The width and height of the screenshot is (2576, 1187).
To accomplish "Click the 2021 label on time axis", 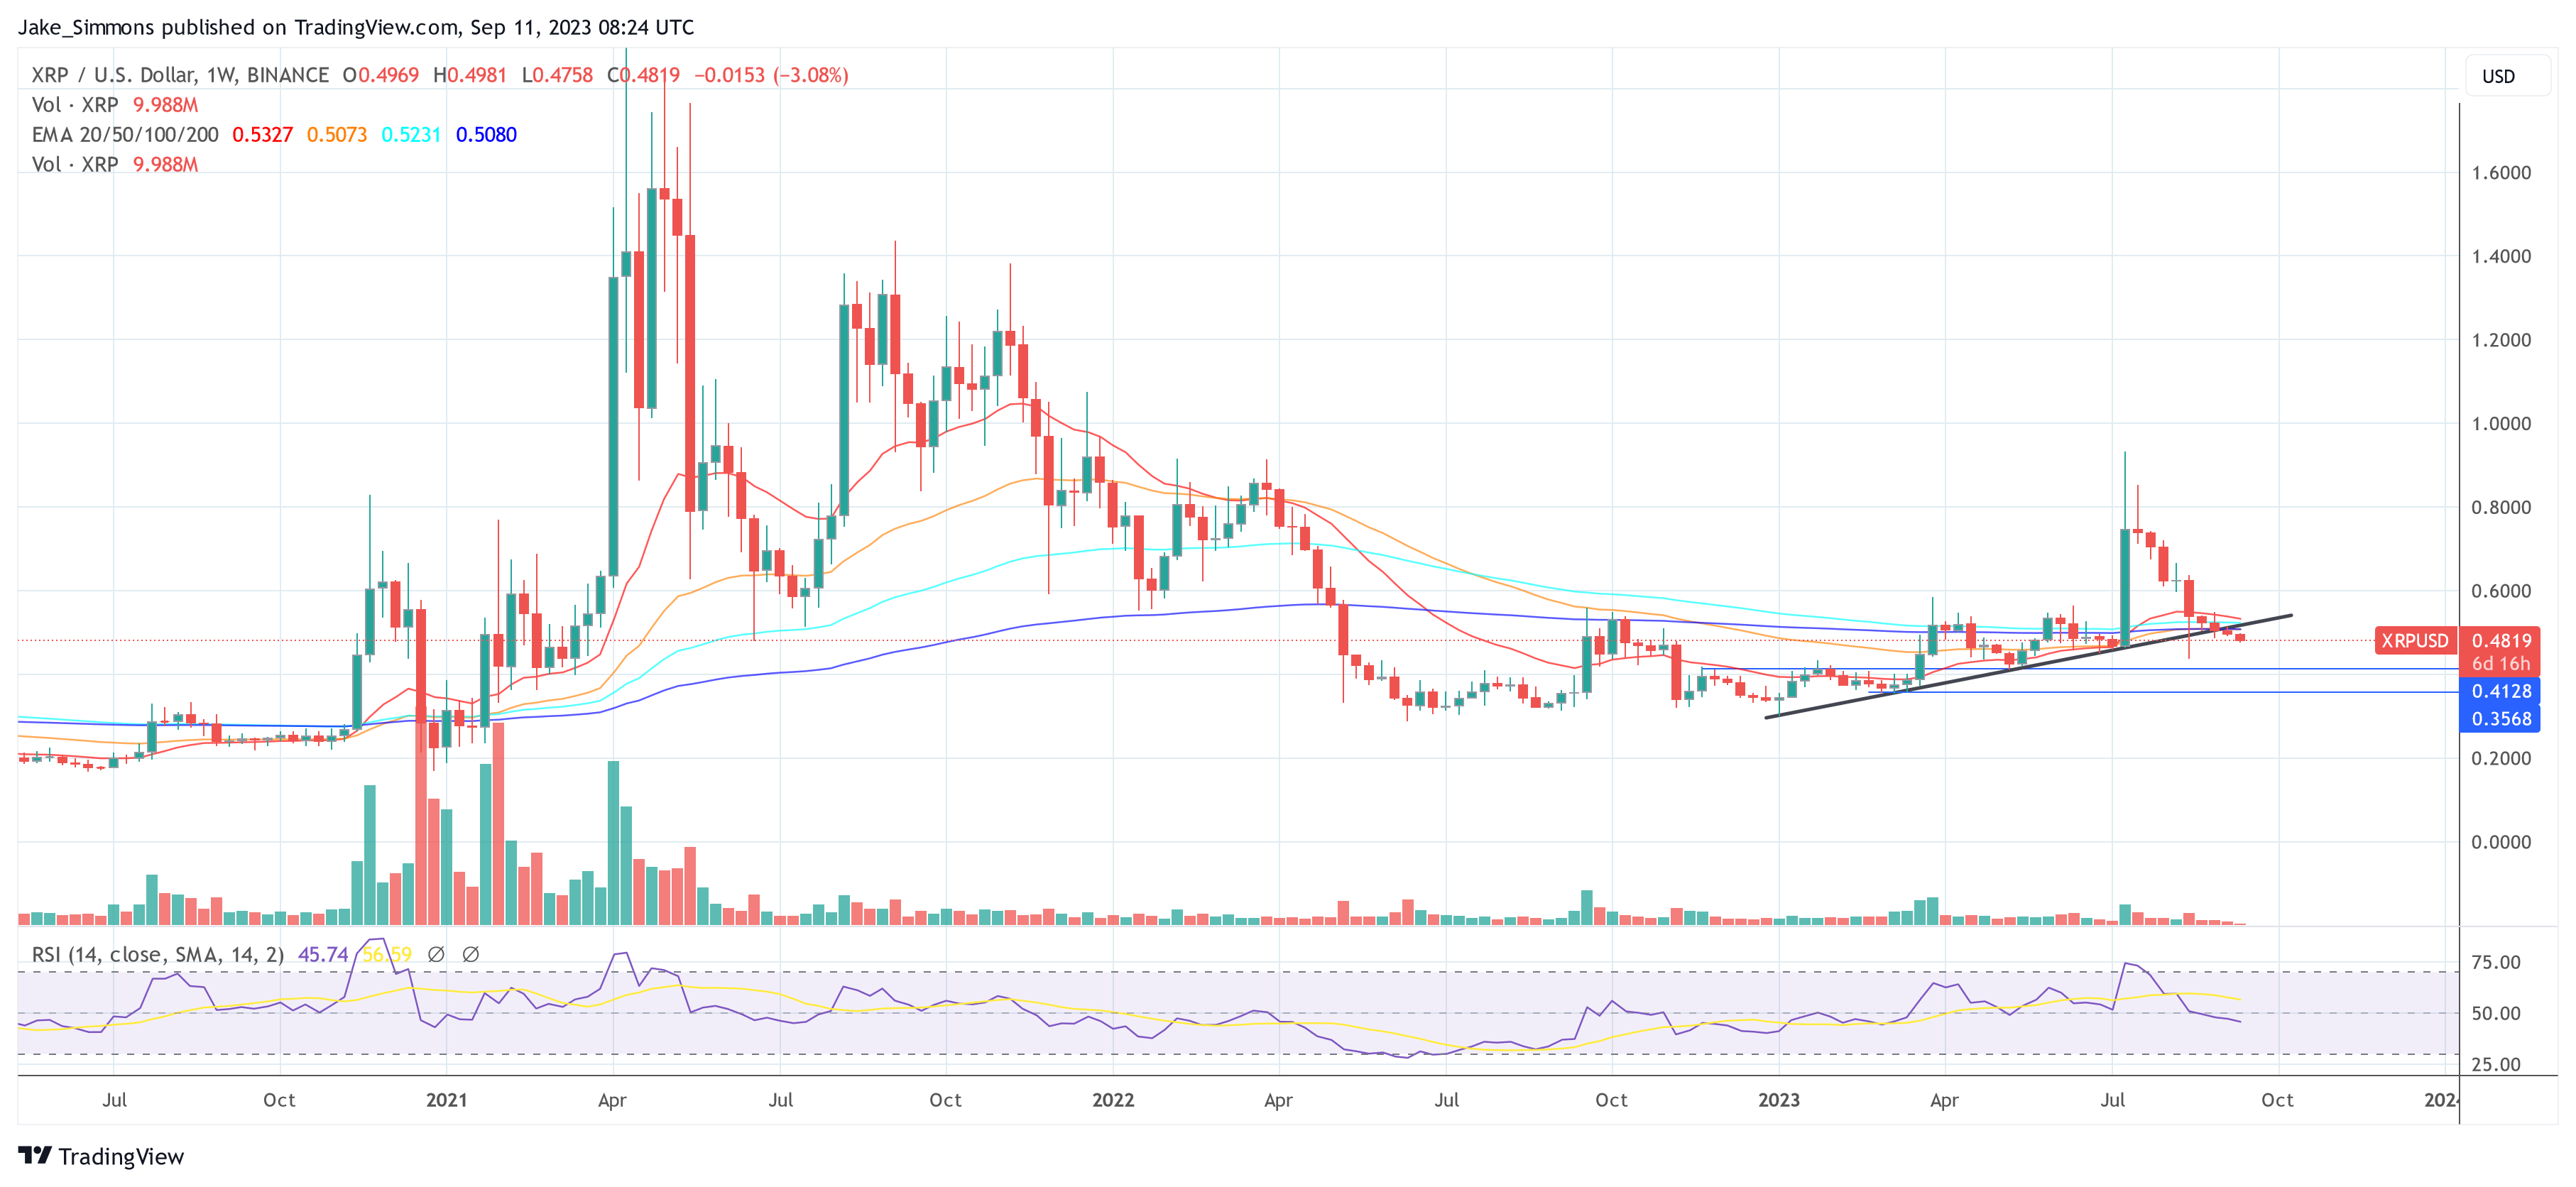I will pos(446,1100).
